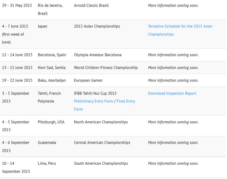
Task: Click the European Games event name
Action: (88, 81)
